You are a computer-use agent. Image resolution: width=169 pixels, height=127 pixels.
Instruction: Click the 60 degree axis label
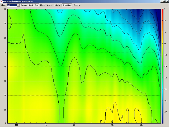coord(5,38)
